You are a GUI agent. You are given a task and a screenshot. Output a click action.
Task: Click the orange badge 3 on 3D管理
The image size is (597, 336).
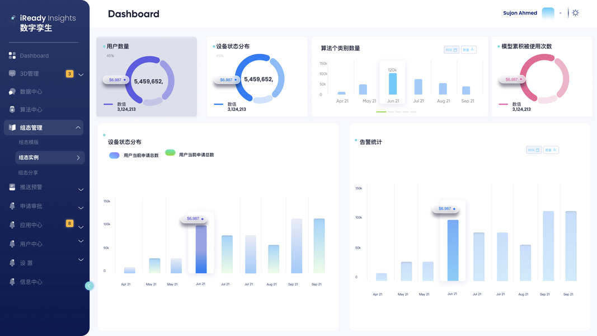[x=69, y=73]
